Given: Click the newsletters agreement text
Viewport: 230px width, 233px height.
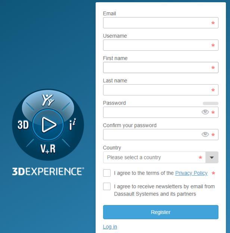Looking at the screenshot, I should (164, 190).
